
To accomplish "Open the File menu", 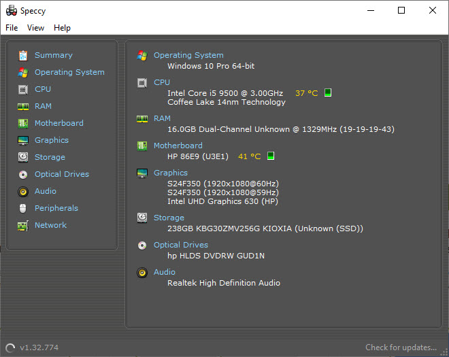I will (12, 28).
